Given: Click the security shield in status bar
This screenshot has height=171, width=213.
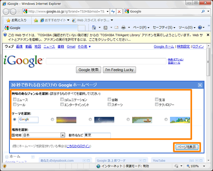Looking at the screenshot, I should click(5, 166).
